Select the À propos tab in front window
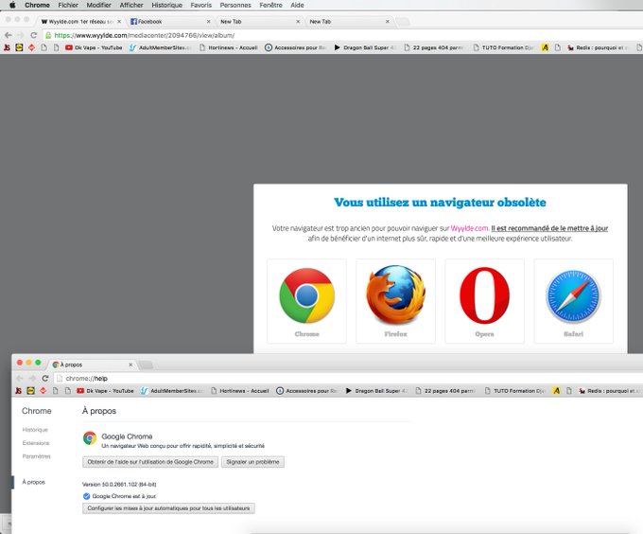Viewport: 643px width, 534px height. (93, 365)
